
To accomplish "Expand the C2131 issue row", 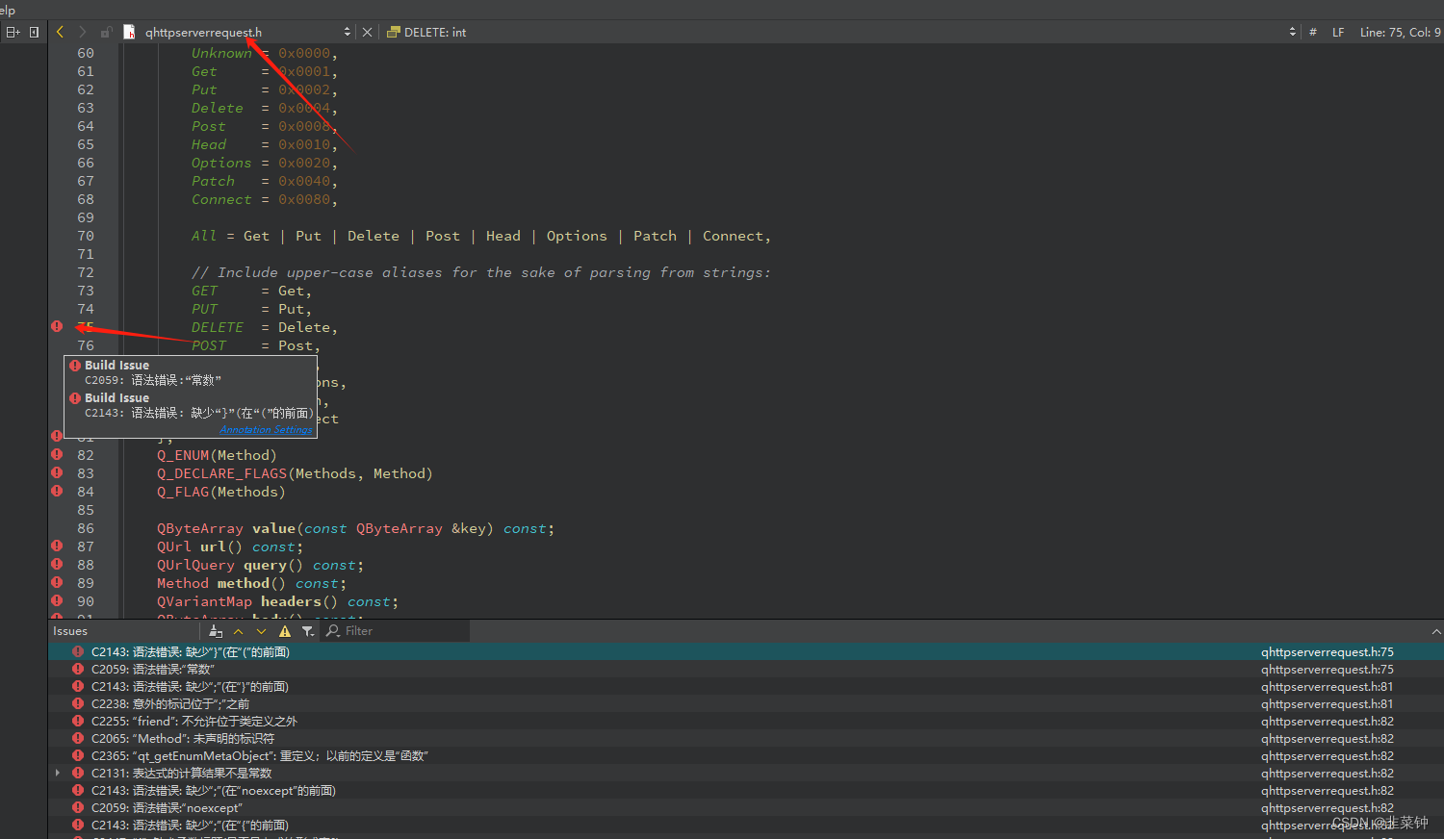I will [58, 773].
